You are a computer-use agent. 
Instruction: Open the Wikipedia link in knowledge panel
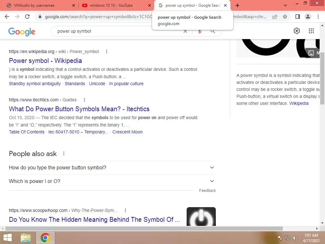(299, 103)
